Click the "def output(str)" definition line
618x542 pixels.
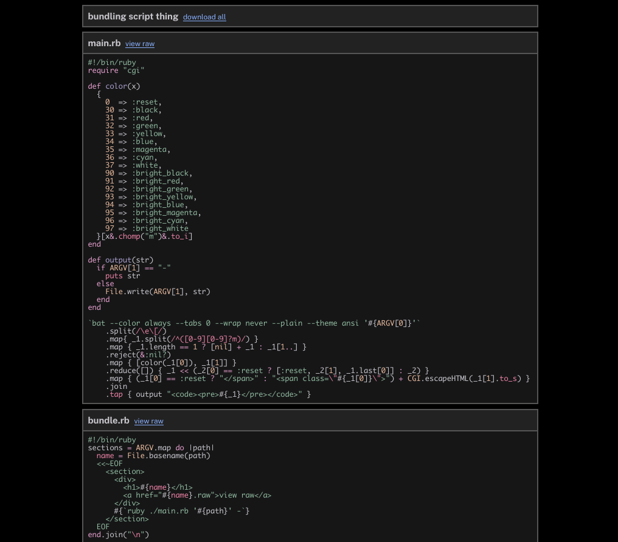tap(120, 260)
